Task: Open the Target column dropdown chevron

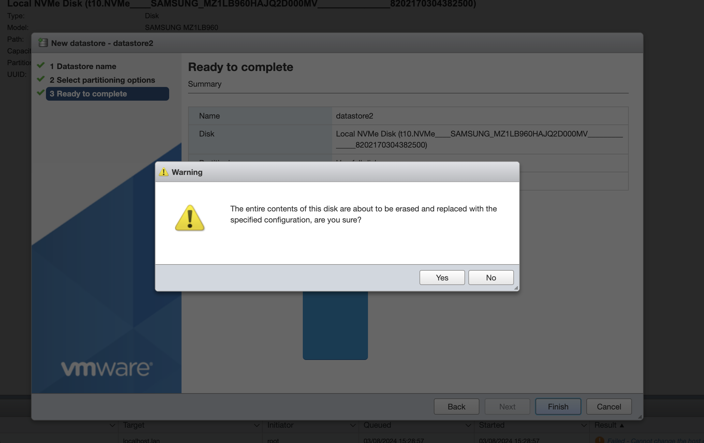Action: pos(257,425)
